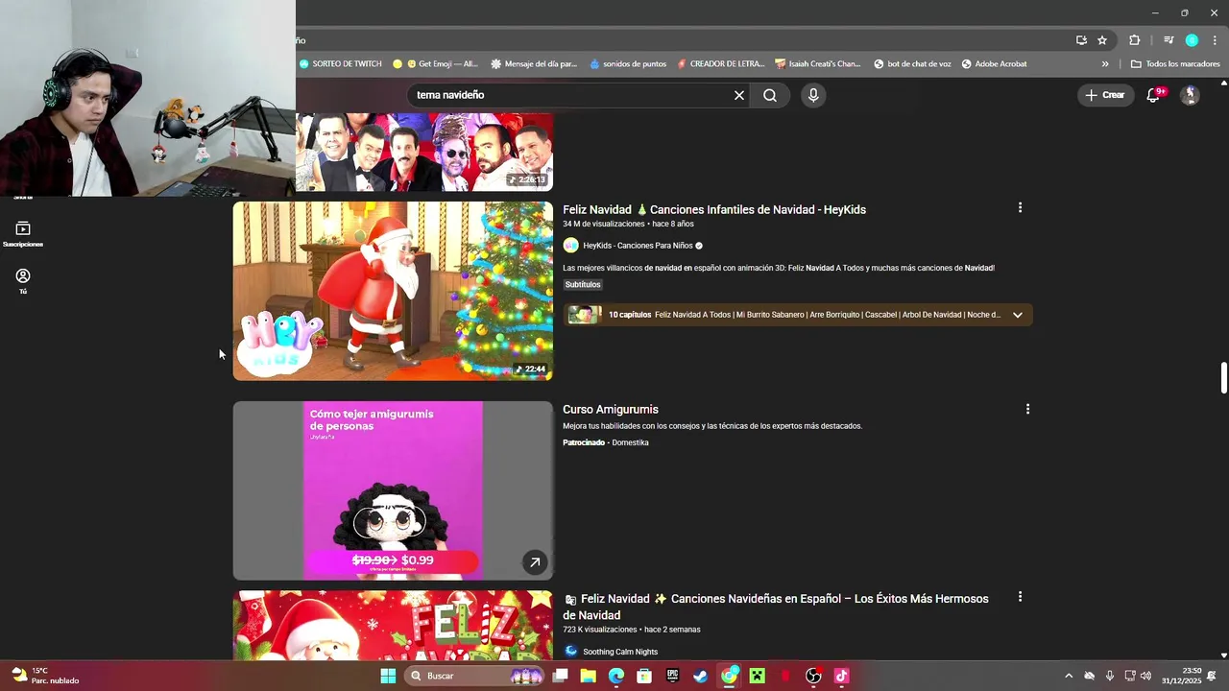Image resolution: width=1229 pixels, height=691 pixels.
Task: Open the 2:26:13 video thumbnail
Action: tap(424, 152)
